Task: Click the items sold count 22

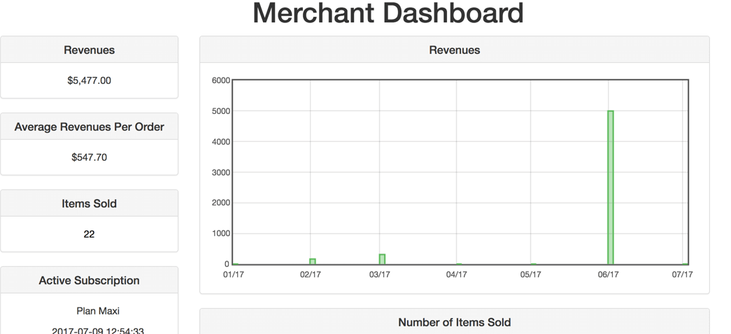Action: pyautogui.click(x=89, y=234)
